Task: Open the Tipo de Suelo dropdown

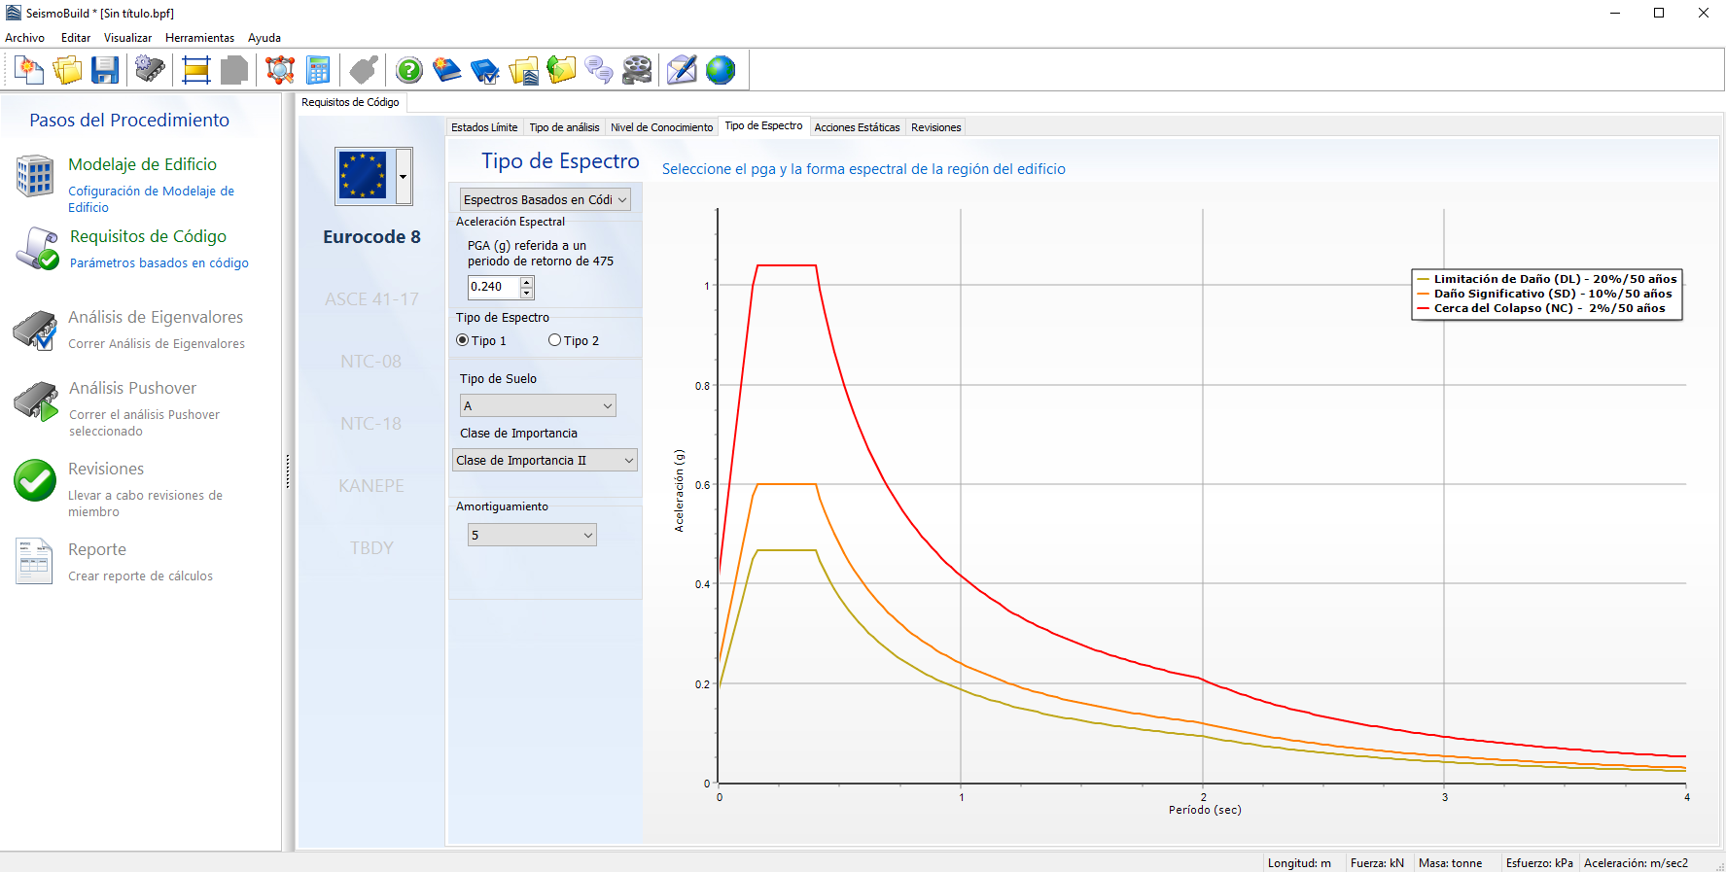Action: (x=538, y=405)
